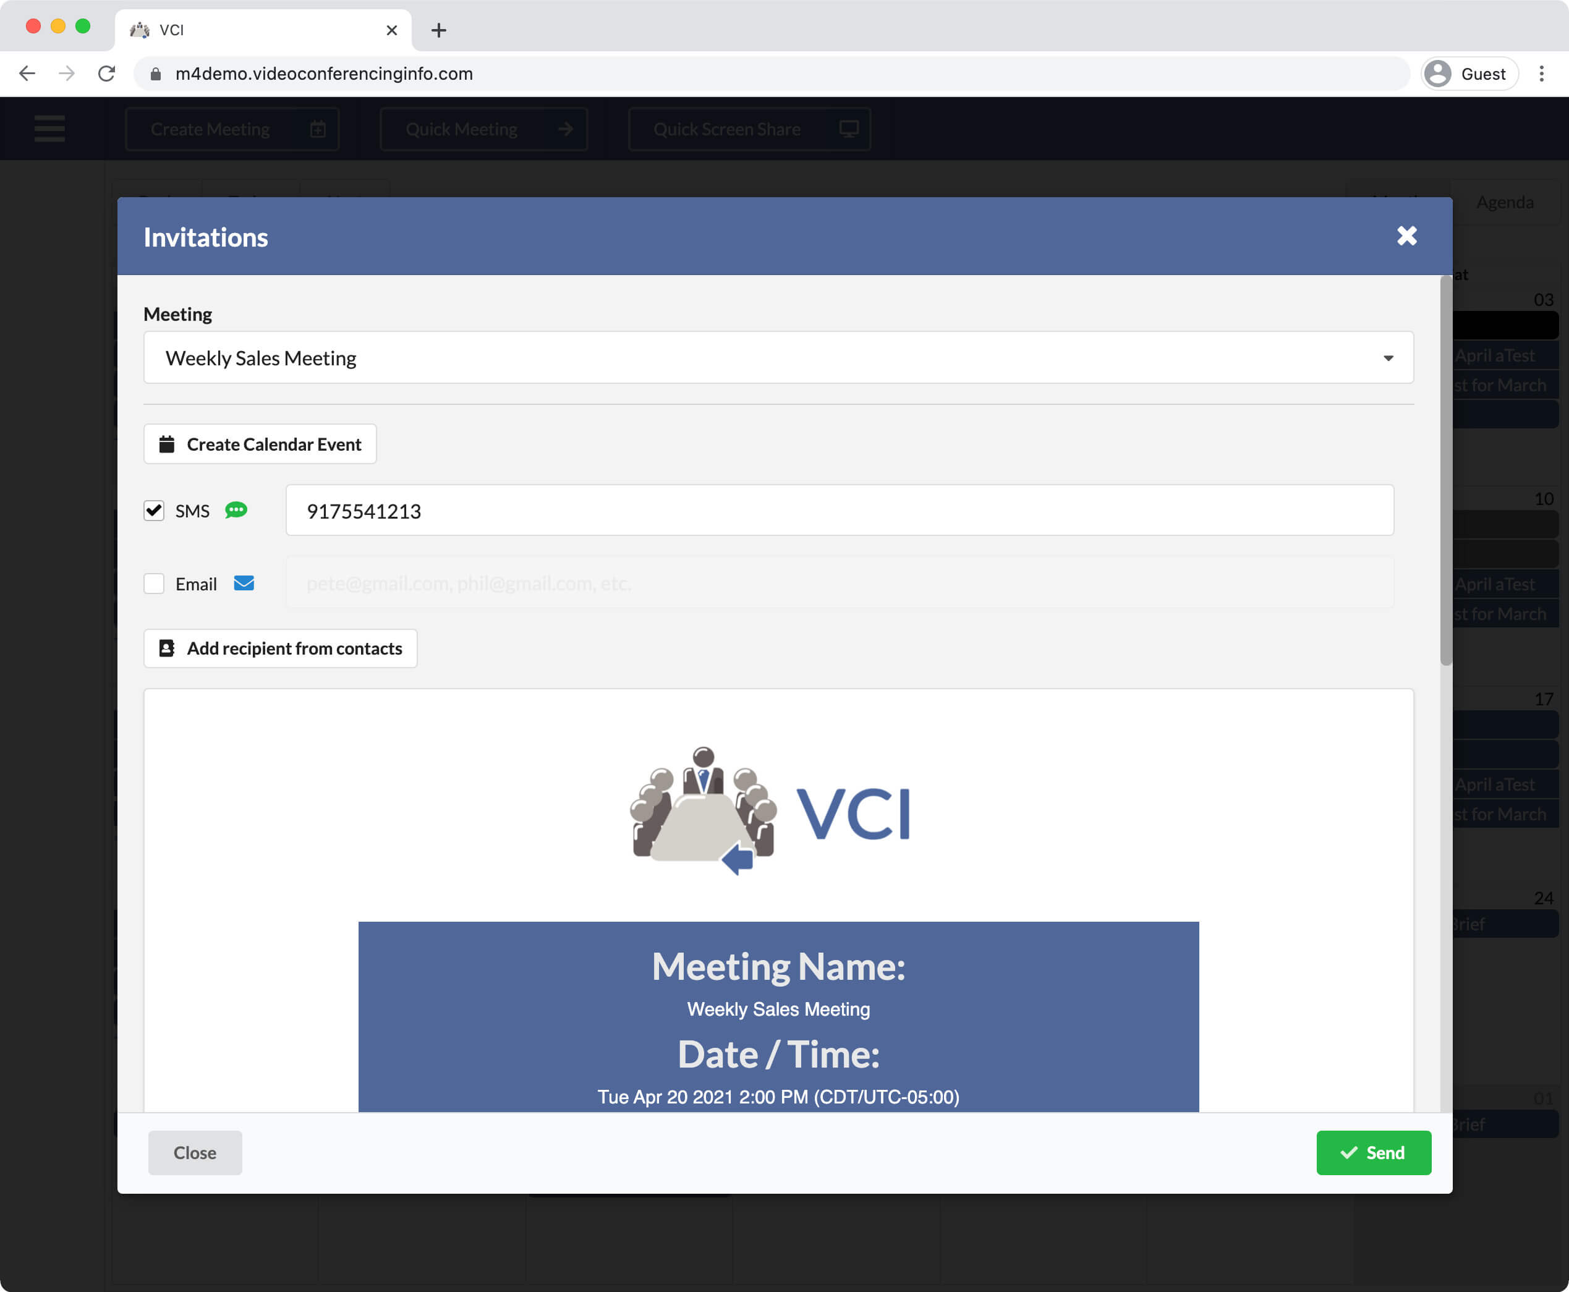Image resolution: width=1569 pixels, height=1292 pixels.
Task: Click the Email recipients input field
Action: (x=840, y=584)
